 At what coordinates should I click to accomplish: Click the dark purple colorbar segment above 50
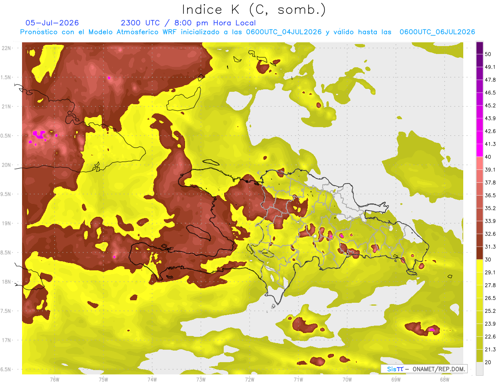point(479,48)
